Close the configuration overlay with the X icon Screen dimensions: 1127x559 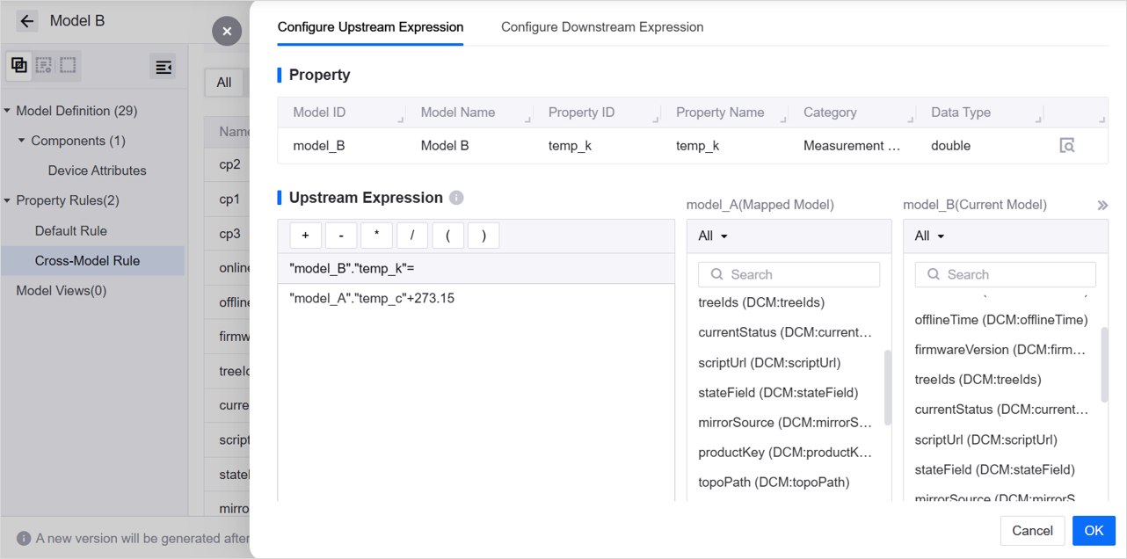[x=227, y=31]
